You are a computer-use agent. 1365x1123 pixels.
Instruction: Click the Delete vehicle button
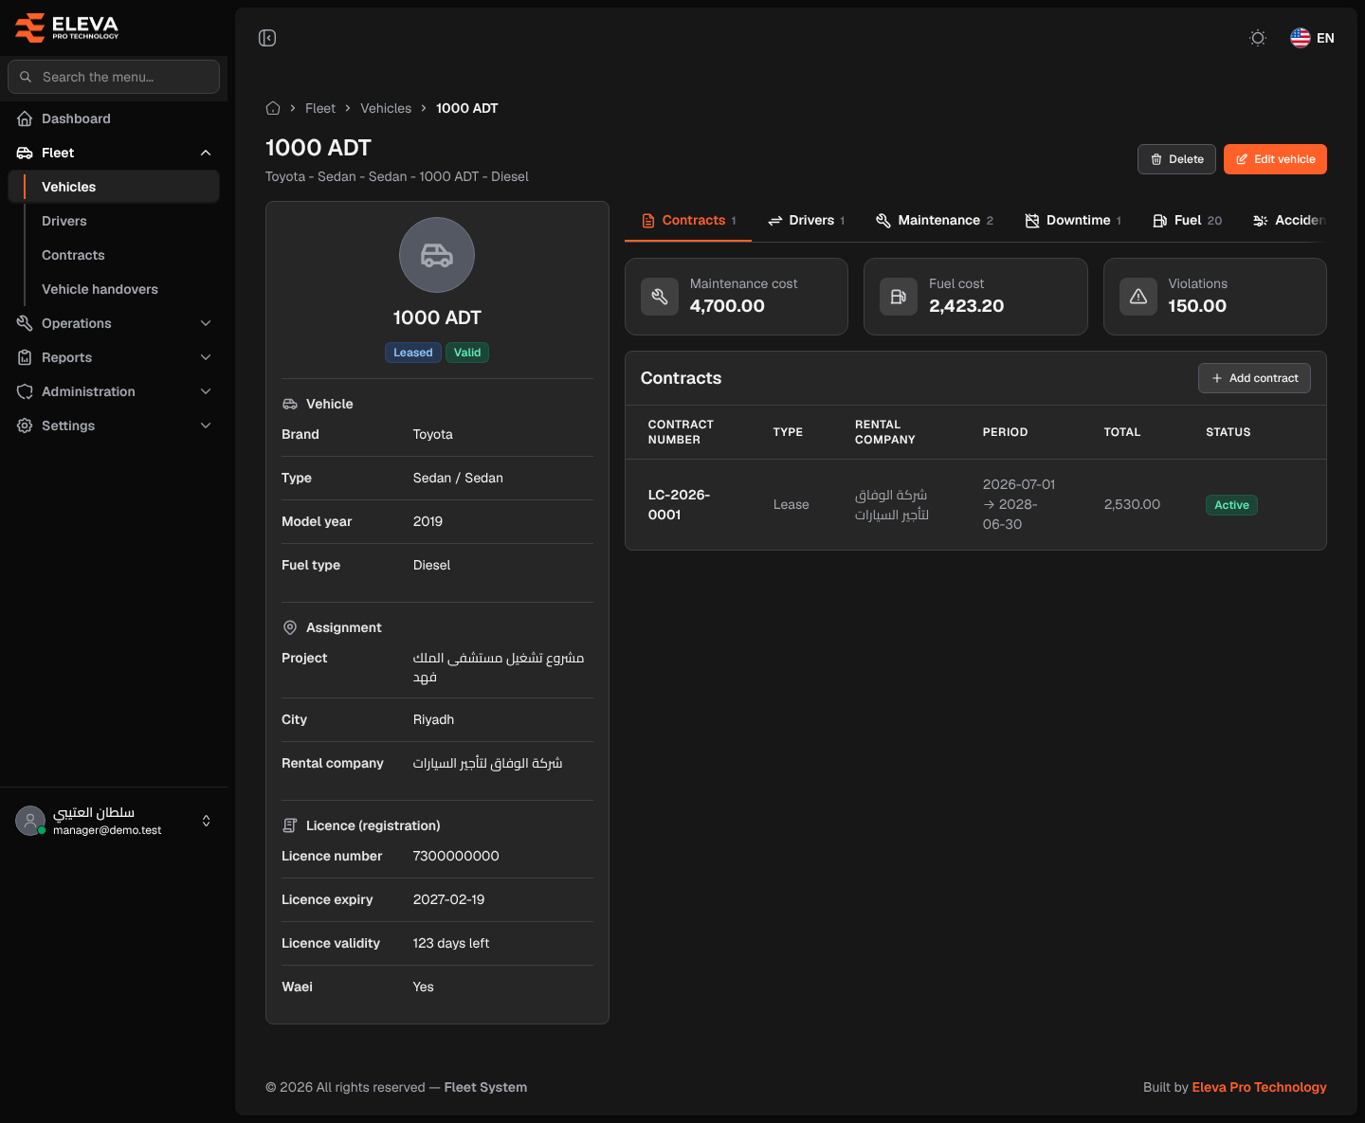click(x=1176, y=159)
